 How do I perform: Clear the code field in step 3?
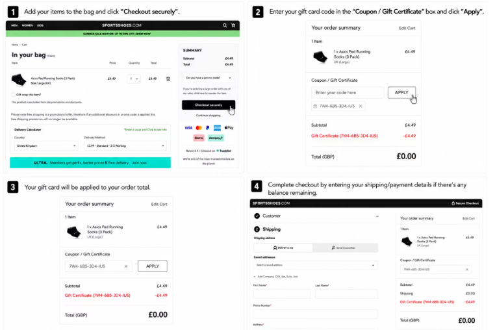[126, 266]
